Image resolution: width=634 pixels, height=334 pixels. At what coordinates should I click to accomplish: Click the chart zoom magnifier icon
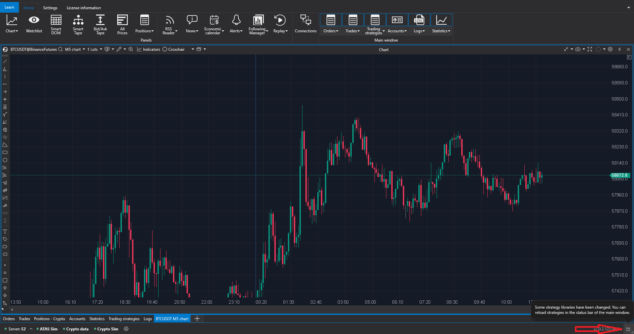point(131,49)
